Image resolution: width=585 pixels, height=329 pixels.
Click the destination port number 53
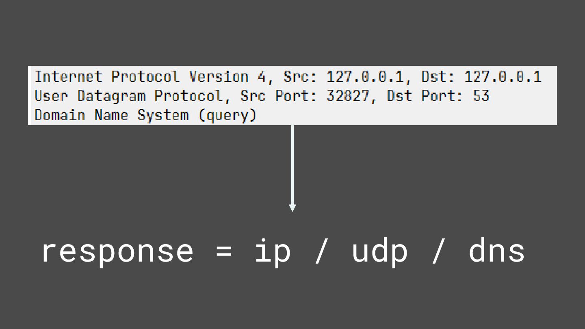coord(481,96)
